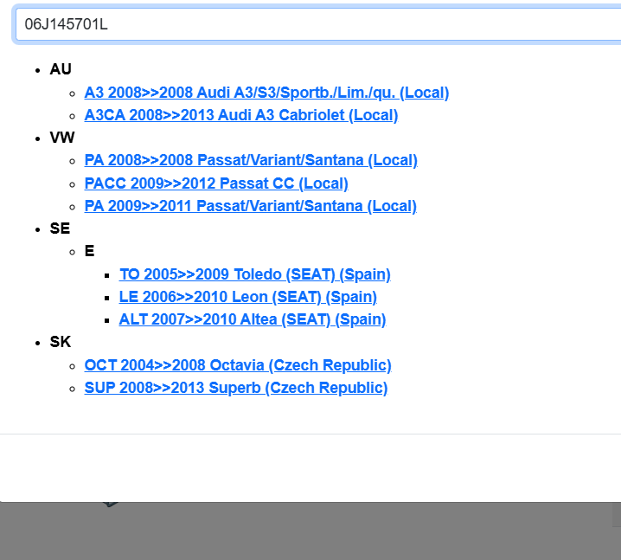Click the page scrollbar behind the dialog
The image size is (621, 560).
pyautogui.click(x=616, y=515)
